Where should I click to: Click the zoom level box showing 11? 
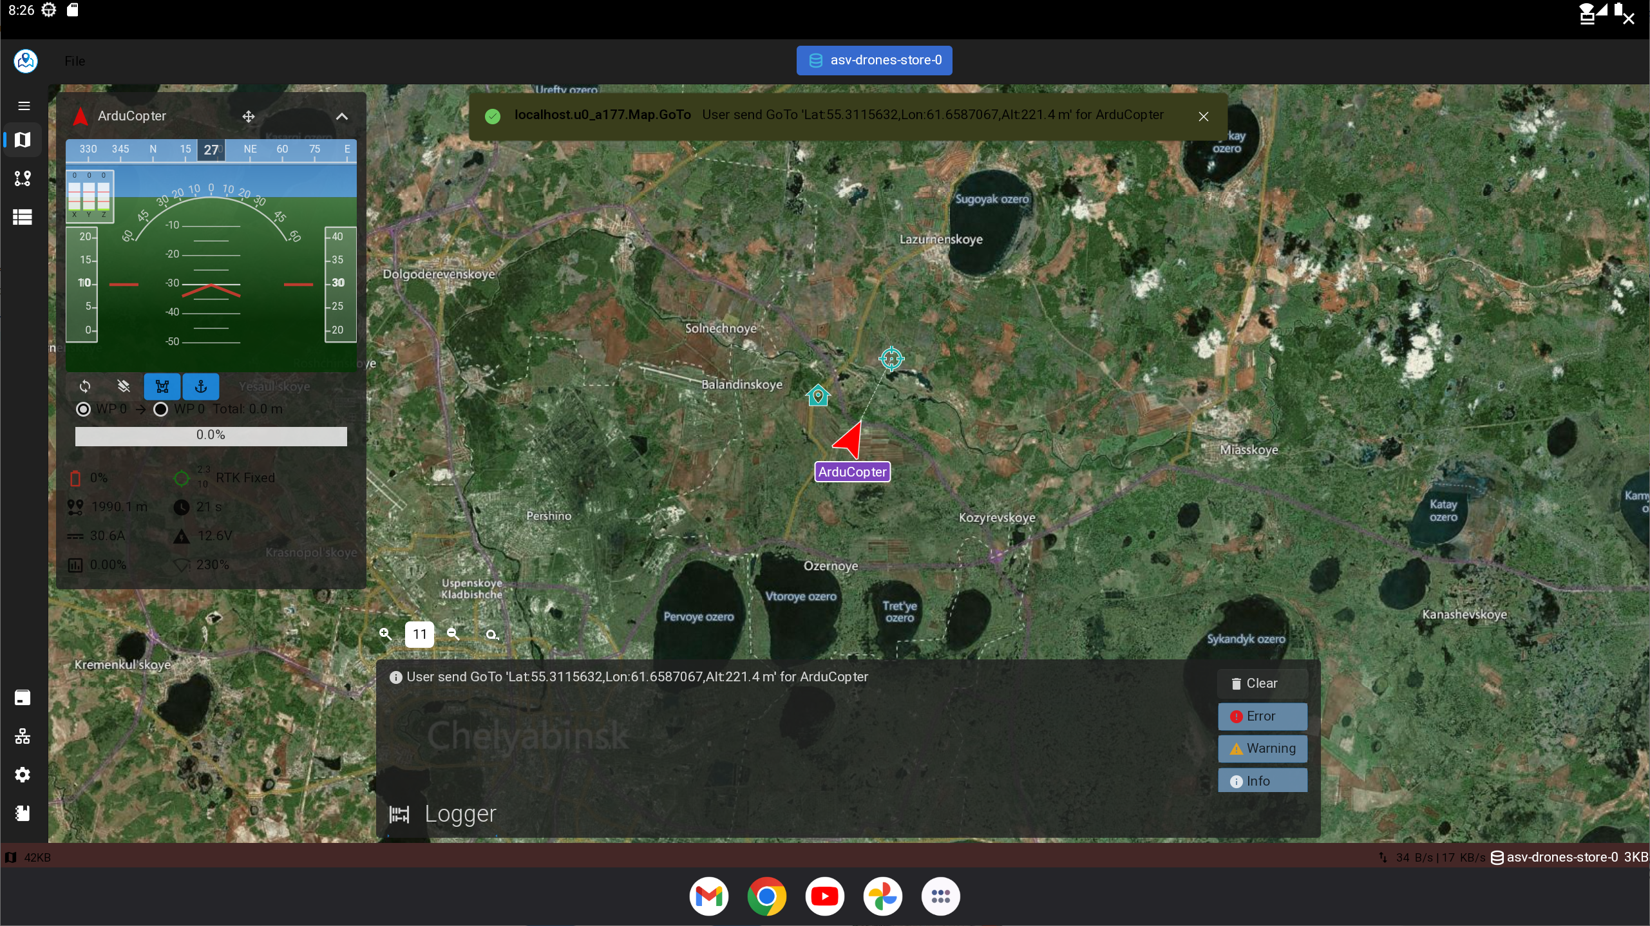tap(419, 634)
